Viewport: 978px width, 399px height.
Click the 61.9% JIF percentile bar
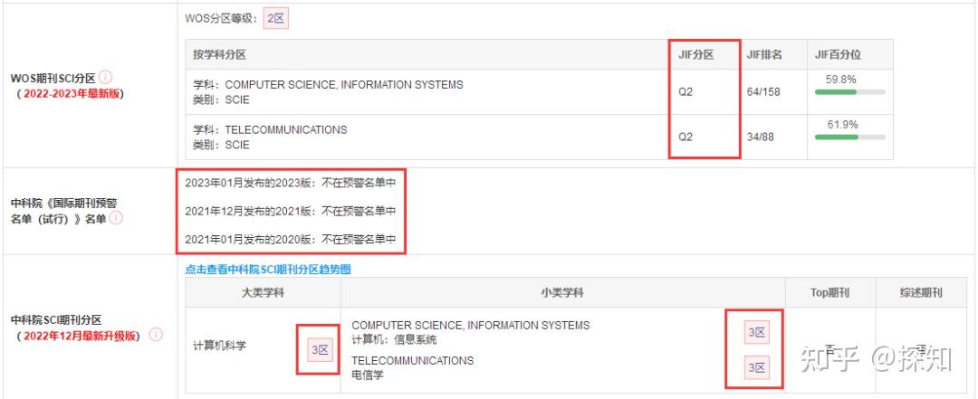[x=849, y=138]
